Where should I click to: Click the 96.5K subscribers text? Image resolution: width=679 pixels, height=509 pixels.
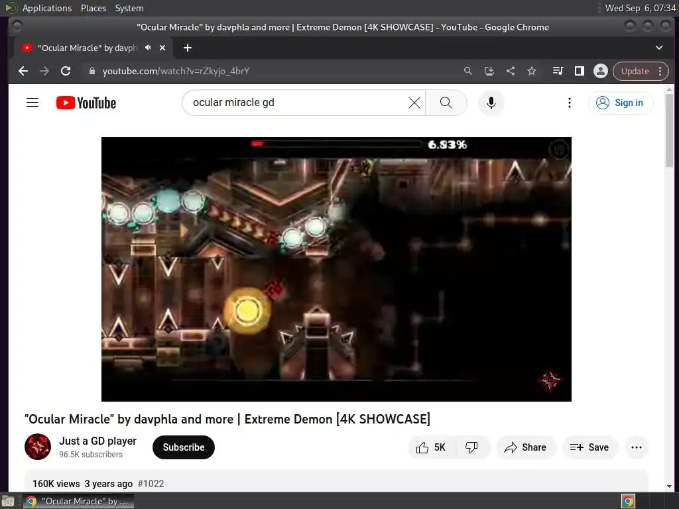91,455
